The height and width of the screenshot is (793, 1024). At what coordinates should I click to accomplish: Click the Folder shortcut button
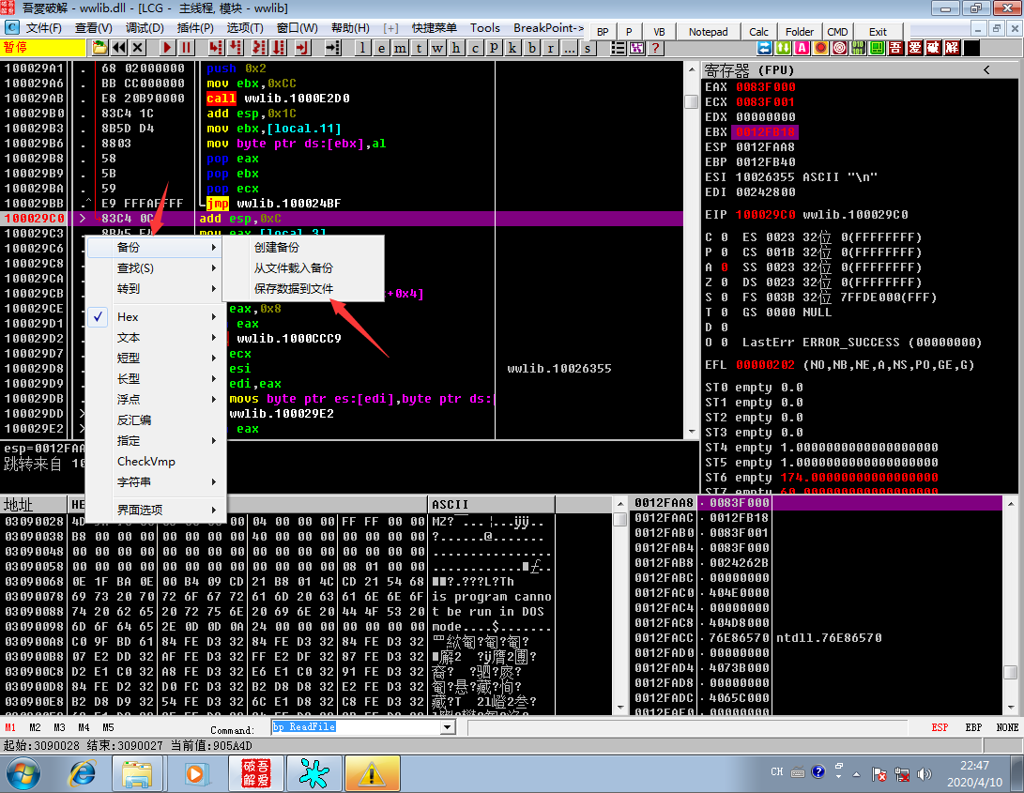tap(800, 32)
